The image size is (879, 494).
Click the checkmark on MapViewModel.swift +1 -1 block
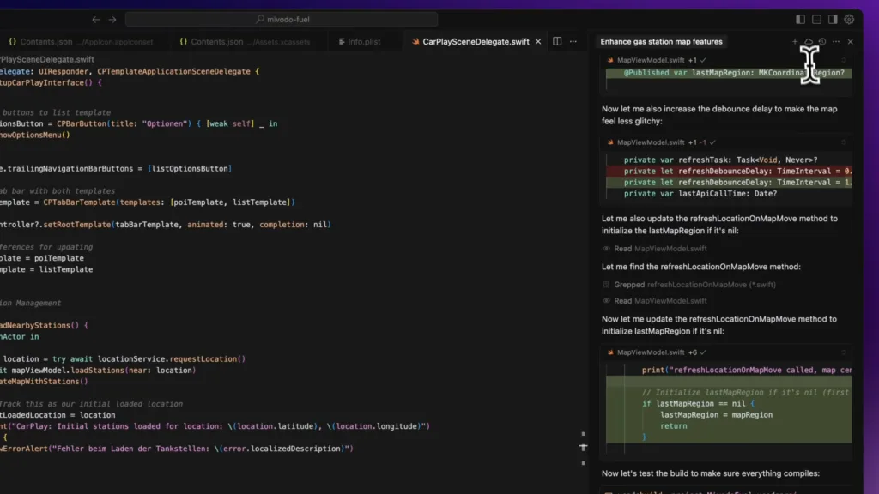pos(712,142)
